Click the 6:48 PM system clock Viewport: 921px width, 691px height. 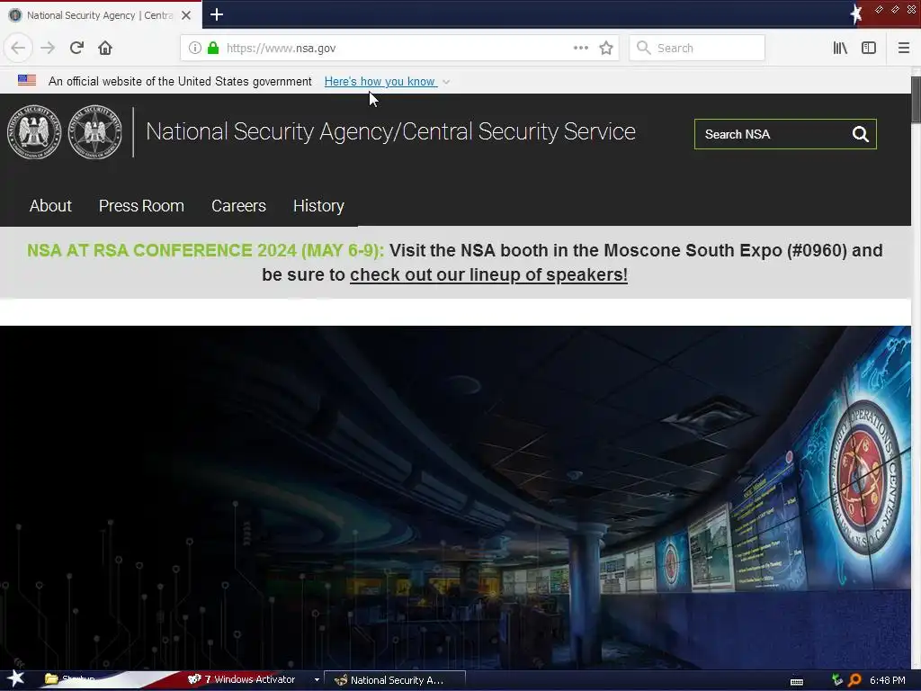click(887, 680)
